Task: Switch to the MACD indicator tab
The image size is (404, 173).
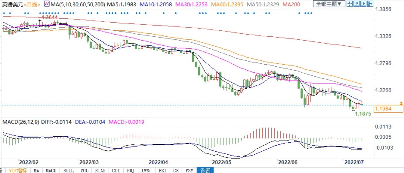Action: click(x=51, y=170)
